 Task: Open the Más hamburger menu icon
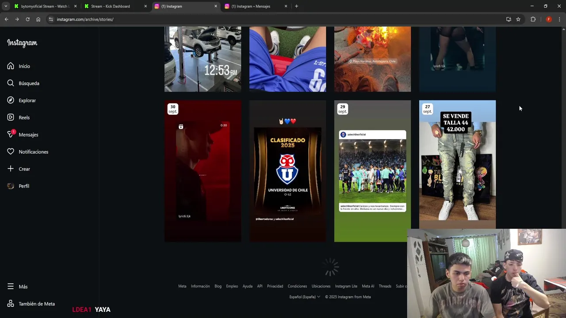pos(11,287)
